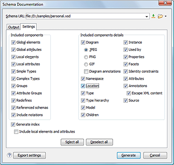The width and height of the screenshot is (174, 165).
Task: Toggle Global attributes checkbox
Action: tap(13, 50)
